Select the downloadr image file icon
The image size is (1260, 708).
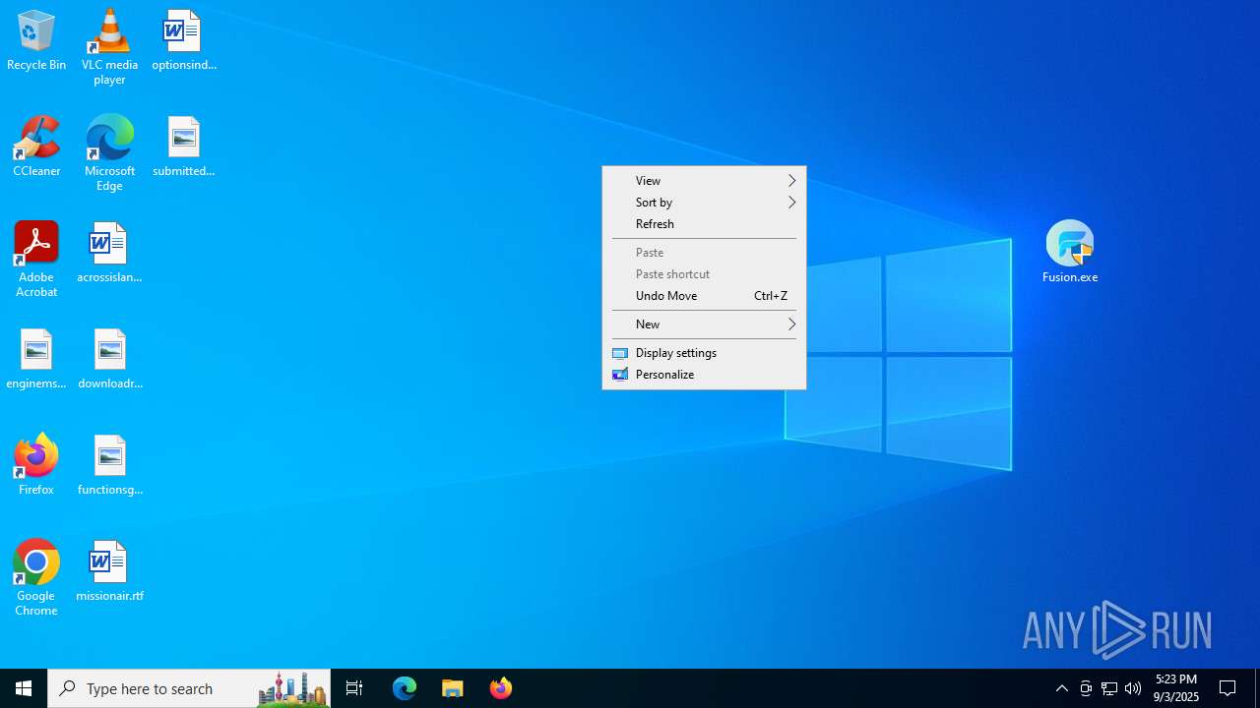click(109, 359)
